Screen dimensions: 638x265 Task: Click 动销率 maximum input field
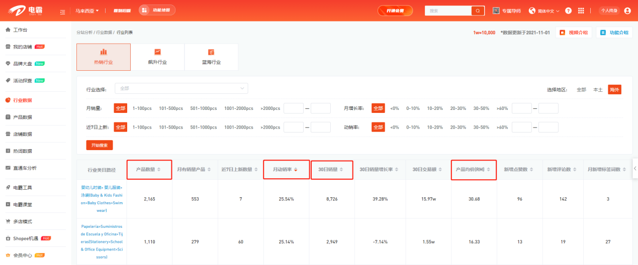coord(549,127)
